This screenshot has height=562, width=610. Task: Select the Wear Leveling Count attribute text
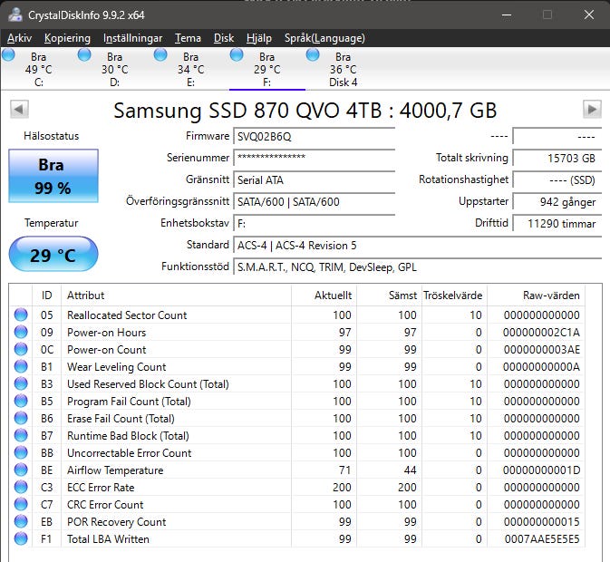[x=116, y=367]
